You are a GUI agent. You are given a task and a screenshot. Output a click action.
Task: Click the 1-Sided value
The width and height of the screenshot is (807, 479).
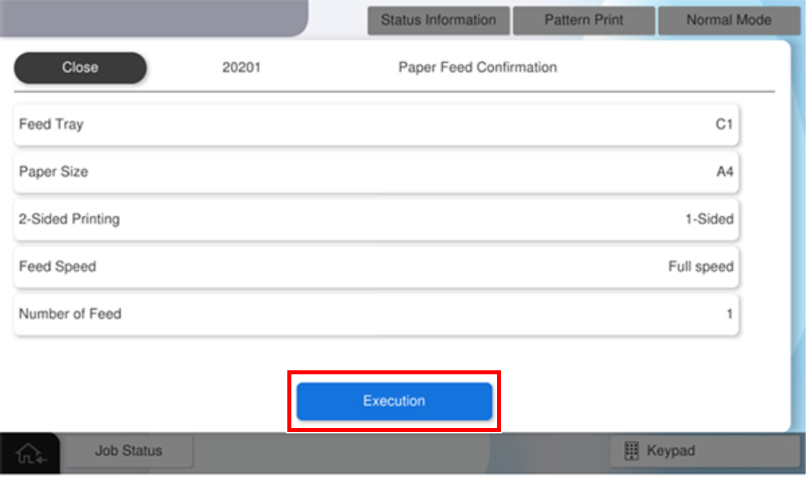(x=709, y=219)
